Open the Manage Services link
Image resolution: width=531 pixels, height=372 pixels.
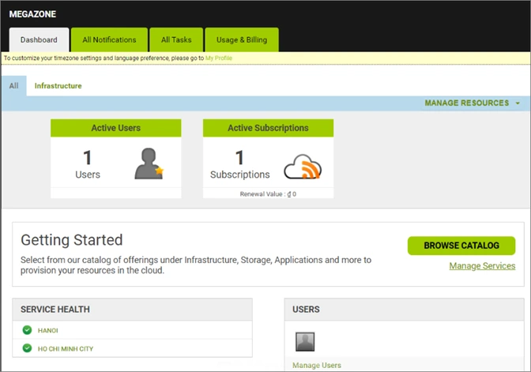[x=482, y=266]
